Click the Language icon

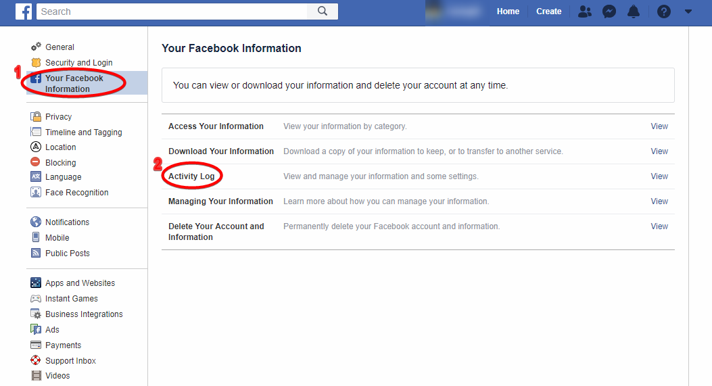pos(36,176)
